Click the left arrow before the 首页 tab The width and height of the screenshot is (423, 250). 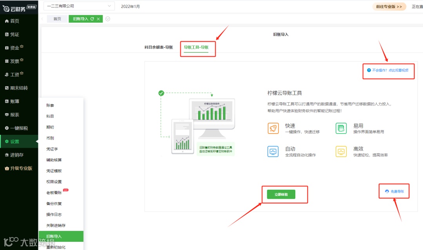(x=43, y=19)
